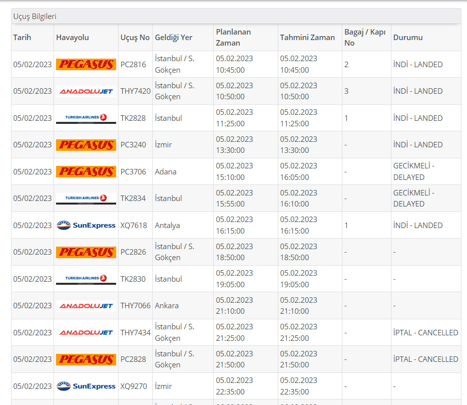Click the Pegasus logo for flight PC2816
Viewport: 467px width, 405px height.
point(86,64)
